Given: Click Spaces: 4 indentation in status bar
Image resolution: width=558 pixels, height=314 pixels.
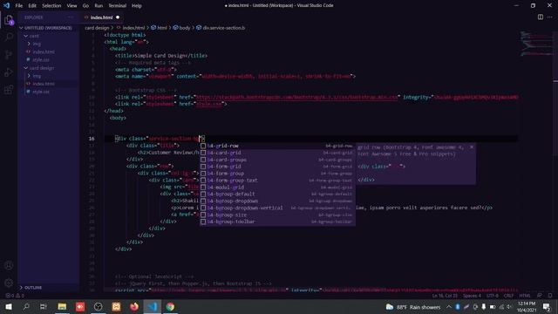Looking at the screenshot, I should (x=472, y=296).
